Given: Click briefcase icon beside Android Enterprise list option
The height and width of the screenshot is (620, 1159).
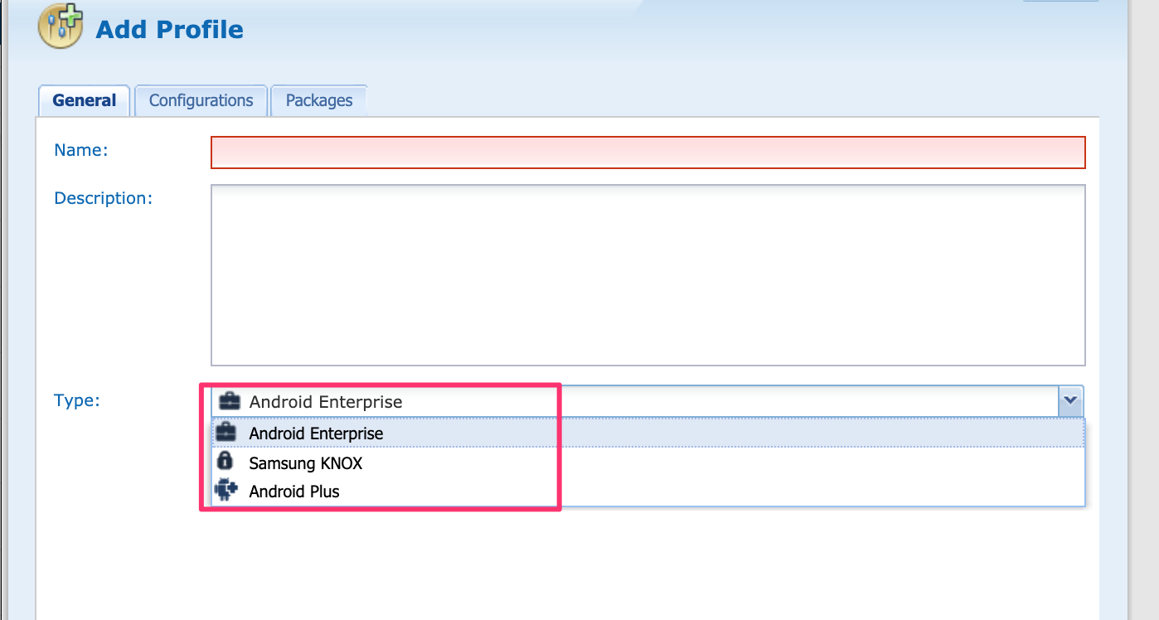Looking at the screenshot, I should click(225, 434).
